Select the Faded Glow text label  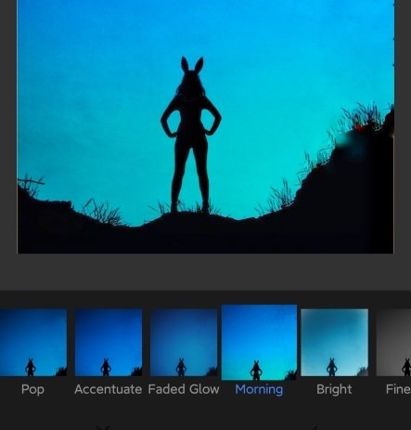[184, 389]
